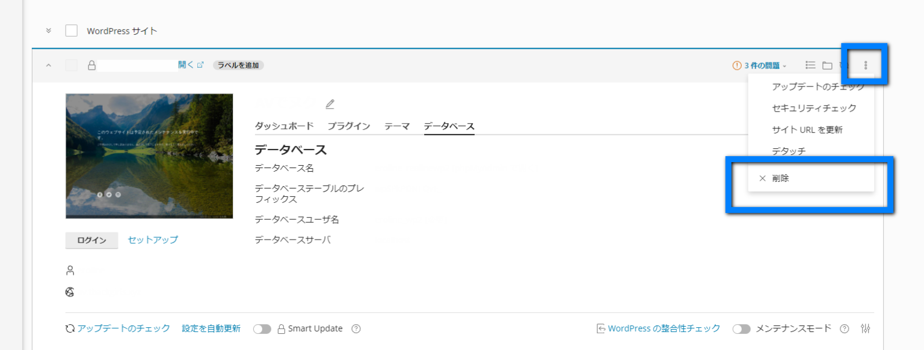The height and width of the screenshot is (350, 924).
Task: Open the three-dot kebab menu
Action: 865,65
